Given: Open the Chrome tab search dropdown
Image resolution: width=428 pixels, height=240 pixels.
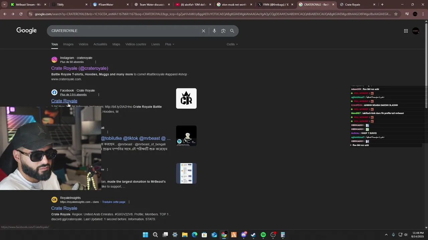Looking at the screenshot, I should [4, 5].
